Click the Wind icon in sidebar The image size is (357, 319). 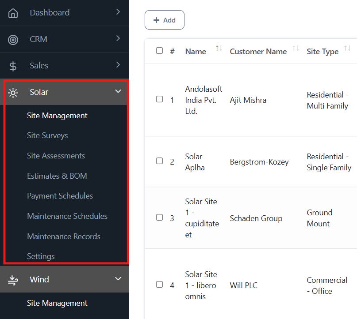[13, 280]
